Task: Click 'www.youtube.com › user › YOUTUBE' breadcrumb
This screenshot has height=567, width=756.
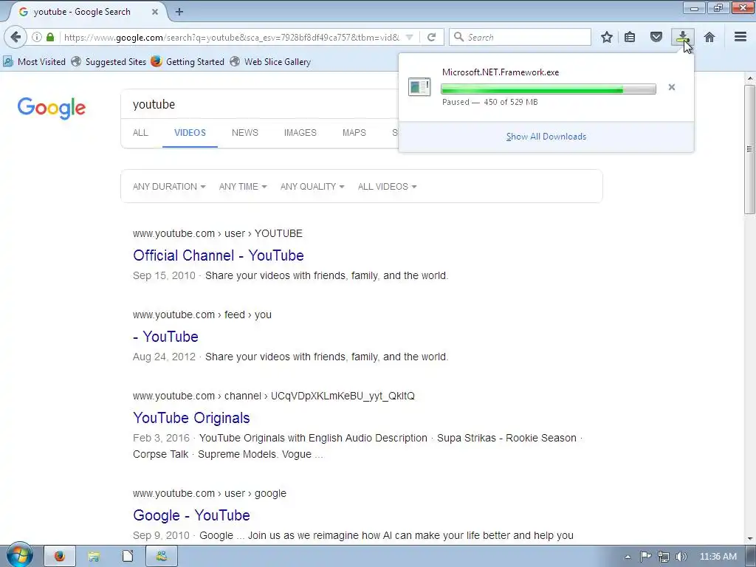Action: tap(218, 233)
